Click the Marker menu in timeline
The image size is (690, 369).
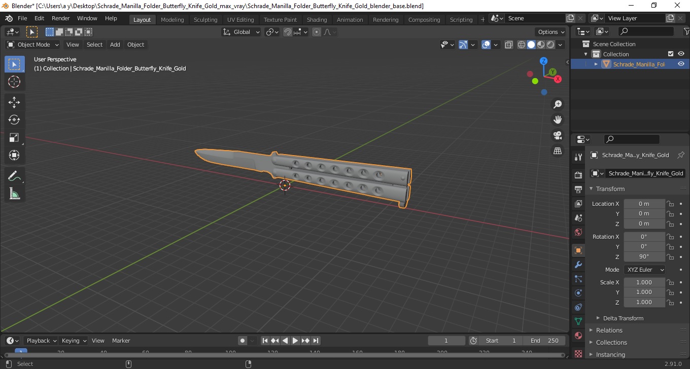click(x=121, y=341)
